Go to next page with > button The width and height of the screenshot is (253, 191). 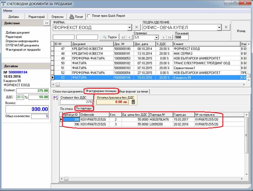[x=163, y=37]
